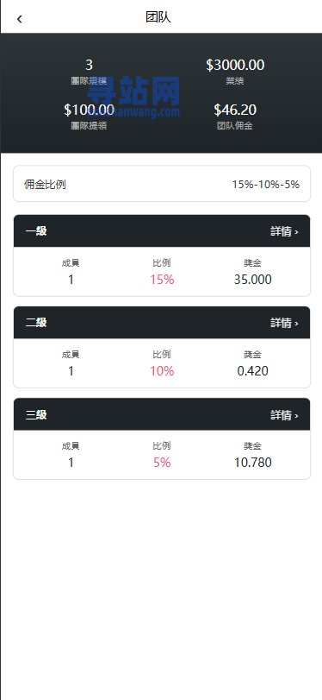Click the 15% ratio in 一级
This screenshot has width=322, height=700.
pyautogui.click(x=162, y=280)
